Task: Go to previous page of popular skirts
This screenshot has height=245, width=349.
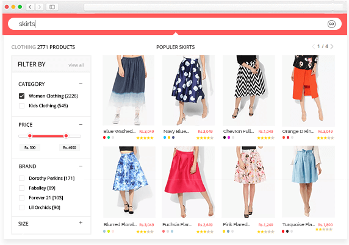Action: [313, 46]
